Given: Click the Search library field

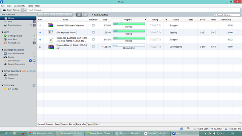Looking at the screenshot, I should (227, 15).
